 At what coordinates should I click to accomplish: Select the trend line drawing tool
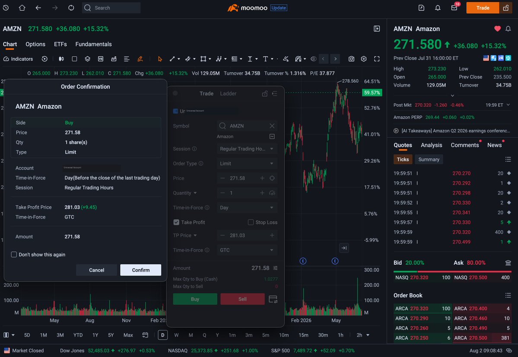[x=172, y=59]
